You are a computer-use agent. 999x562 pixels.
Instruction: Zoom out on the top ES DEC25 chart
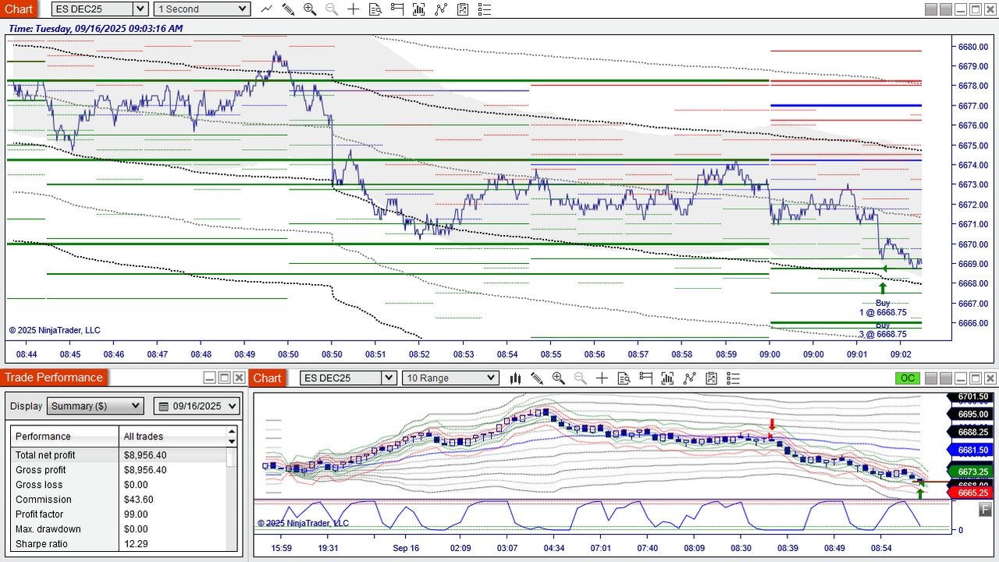(332, 9)
